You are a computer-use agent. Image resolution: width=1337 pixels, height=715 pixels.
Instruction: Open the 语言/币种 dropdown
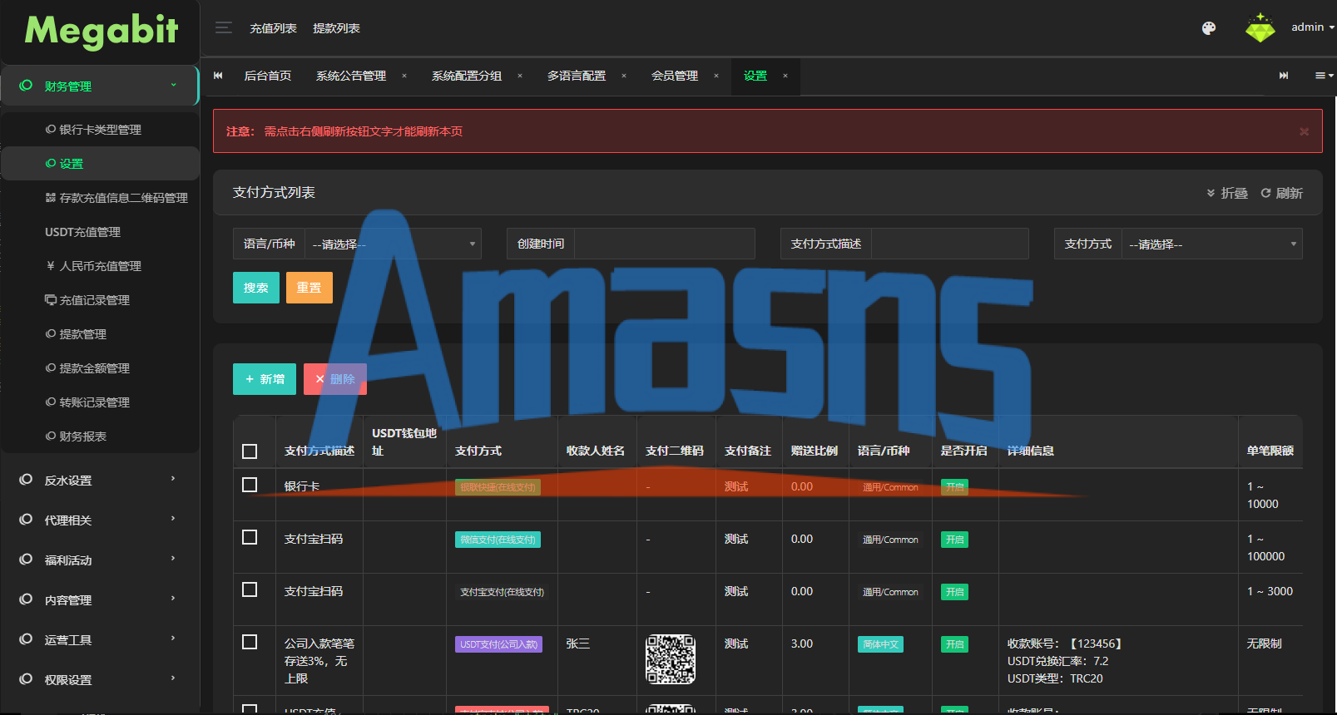coord(393,244)
